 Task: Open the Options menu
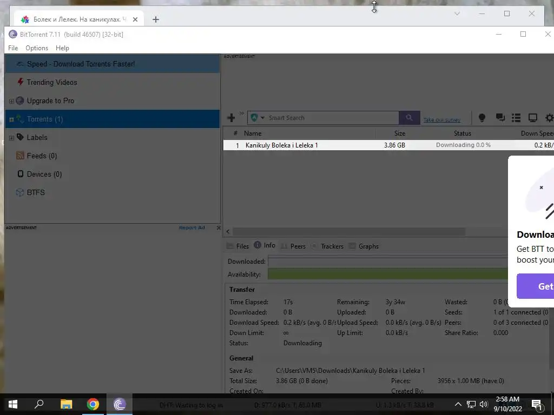[37, 48]
